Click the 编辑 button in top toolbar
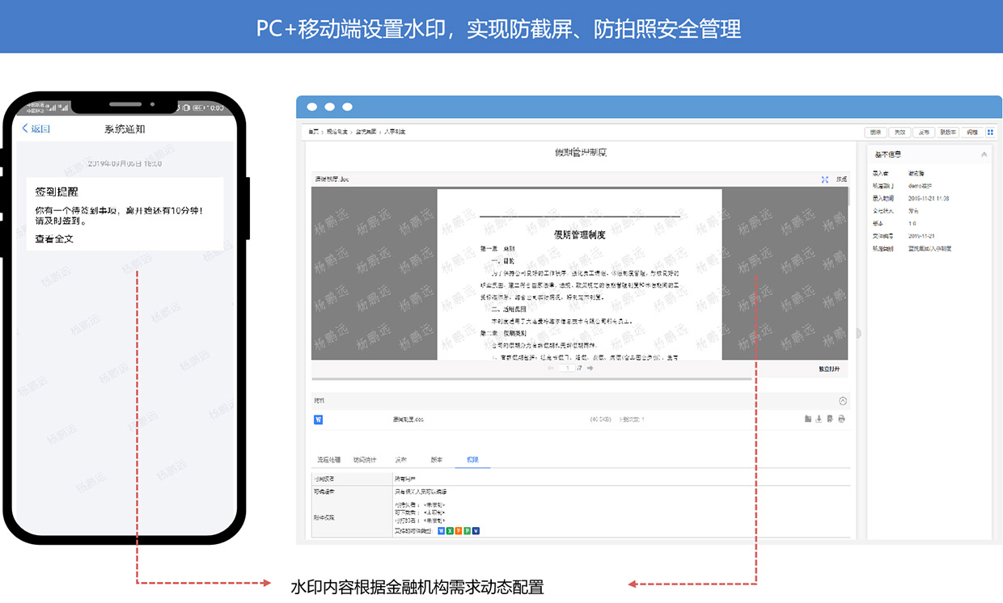Screen dimensions: 1003x603 [x=972, y=132]
